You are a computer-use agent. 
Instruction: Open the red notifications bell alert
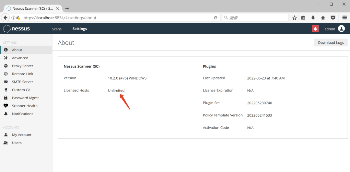coord(315,29)
